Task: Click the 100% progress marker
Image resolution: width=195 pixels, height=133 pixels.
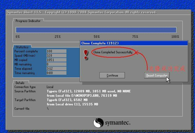Action: [x=175, y=37]
